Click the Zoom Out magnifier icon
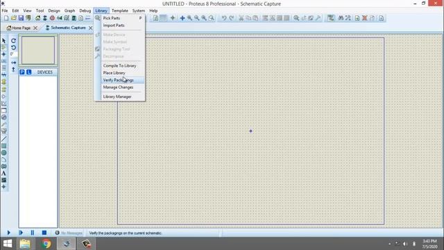Image resolution: width=444 pixels, height=250 pixels. pyautogui.click(x=196, y=18)
